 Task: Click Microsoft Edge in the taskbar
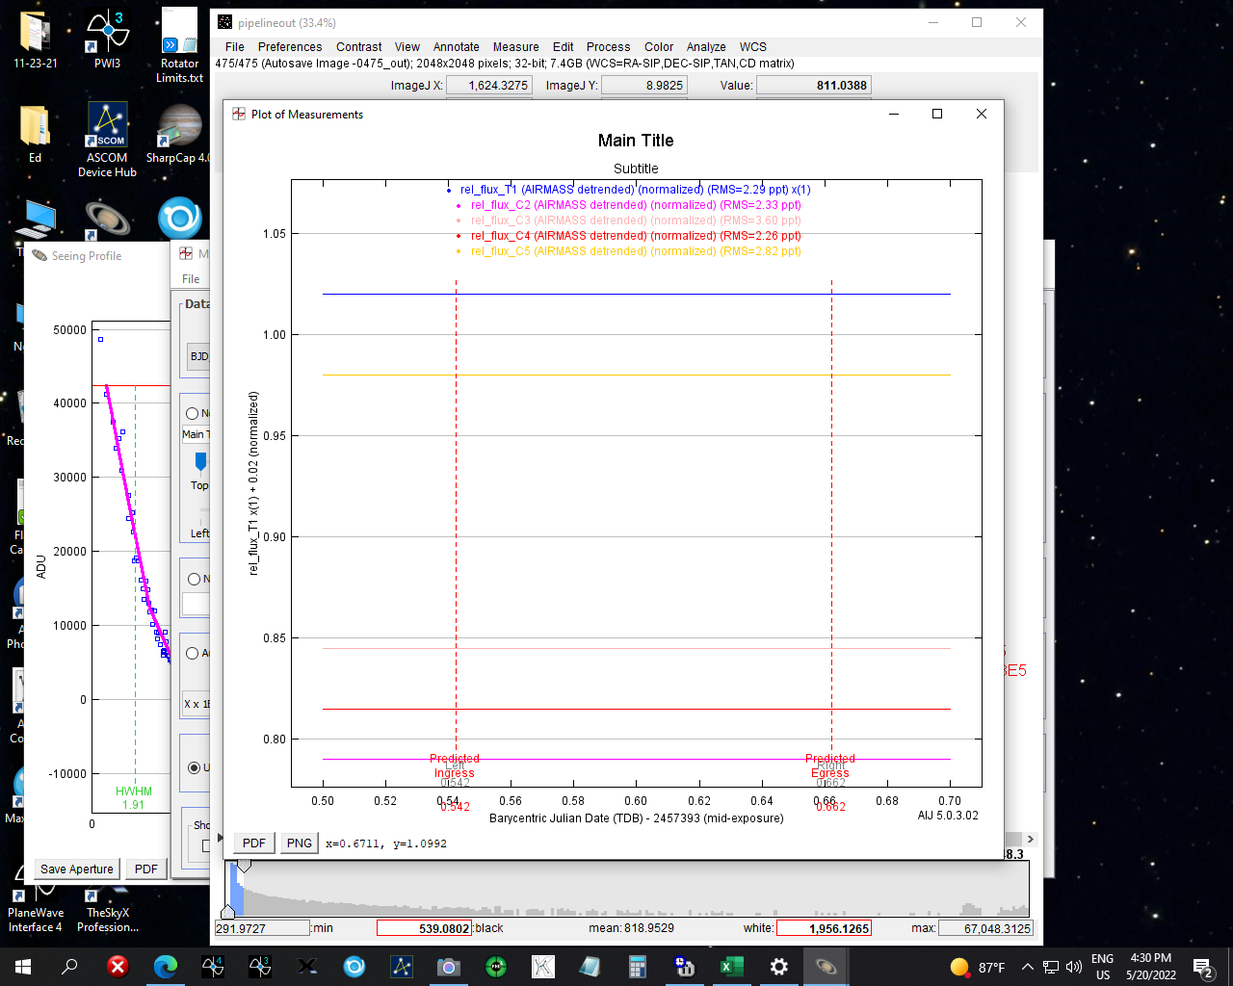[166, 966]
